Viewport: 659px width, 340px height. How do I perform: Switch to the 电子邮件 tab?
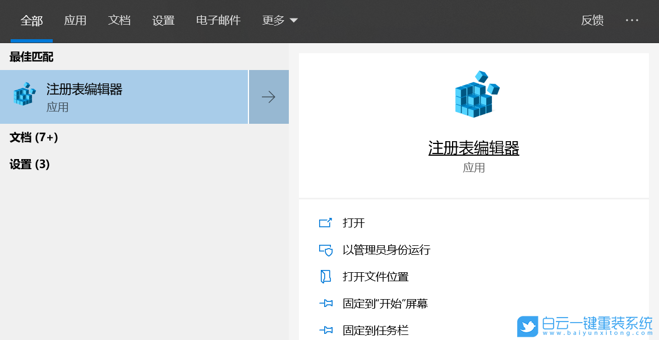[218, 20]
